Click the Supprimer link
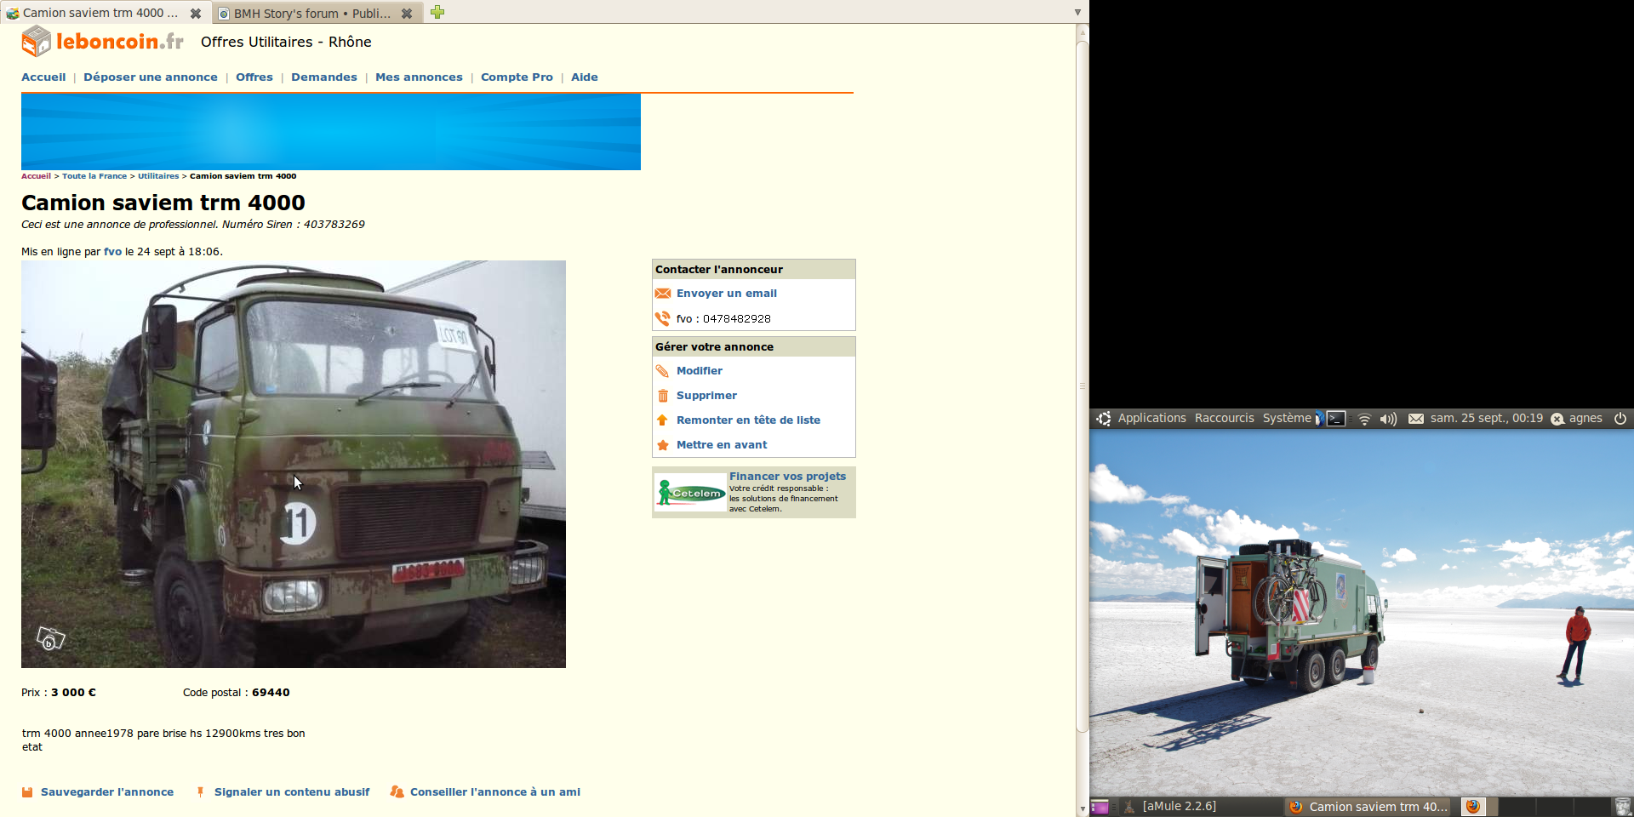The image size is (1634, 817). [x=706, y=396]
